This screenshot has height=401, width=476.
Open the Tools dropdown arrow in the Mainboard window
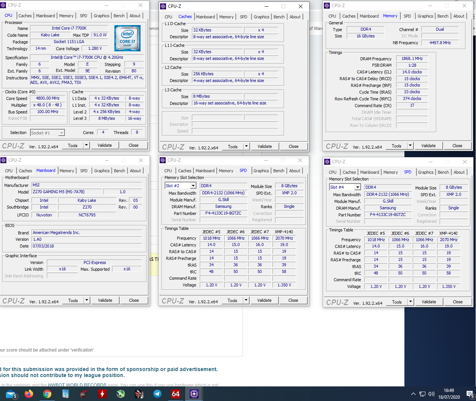point(87,300)
